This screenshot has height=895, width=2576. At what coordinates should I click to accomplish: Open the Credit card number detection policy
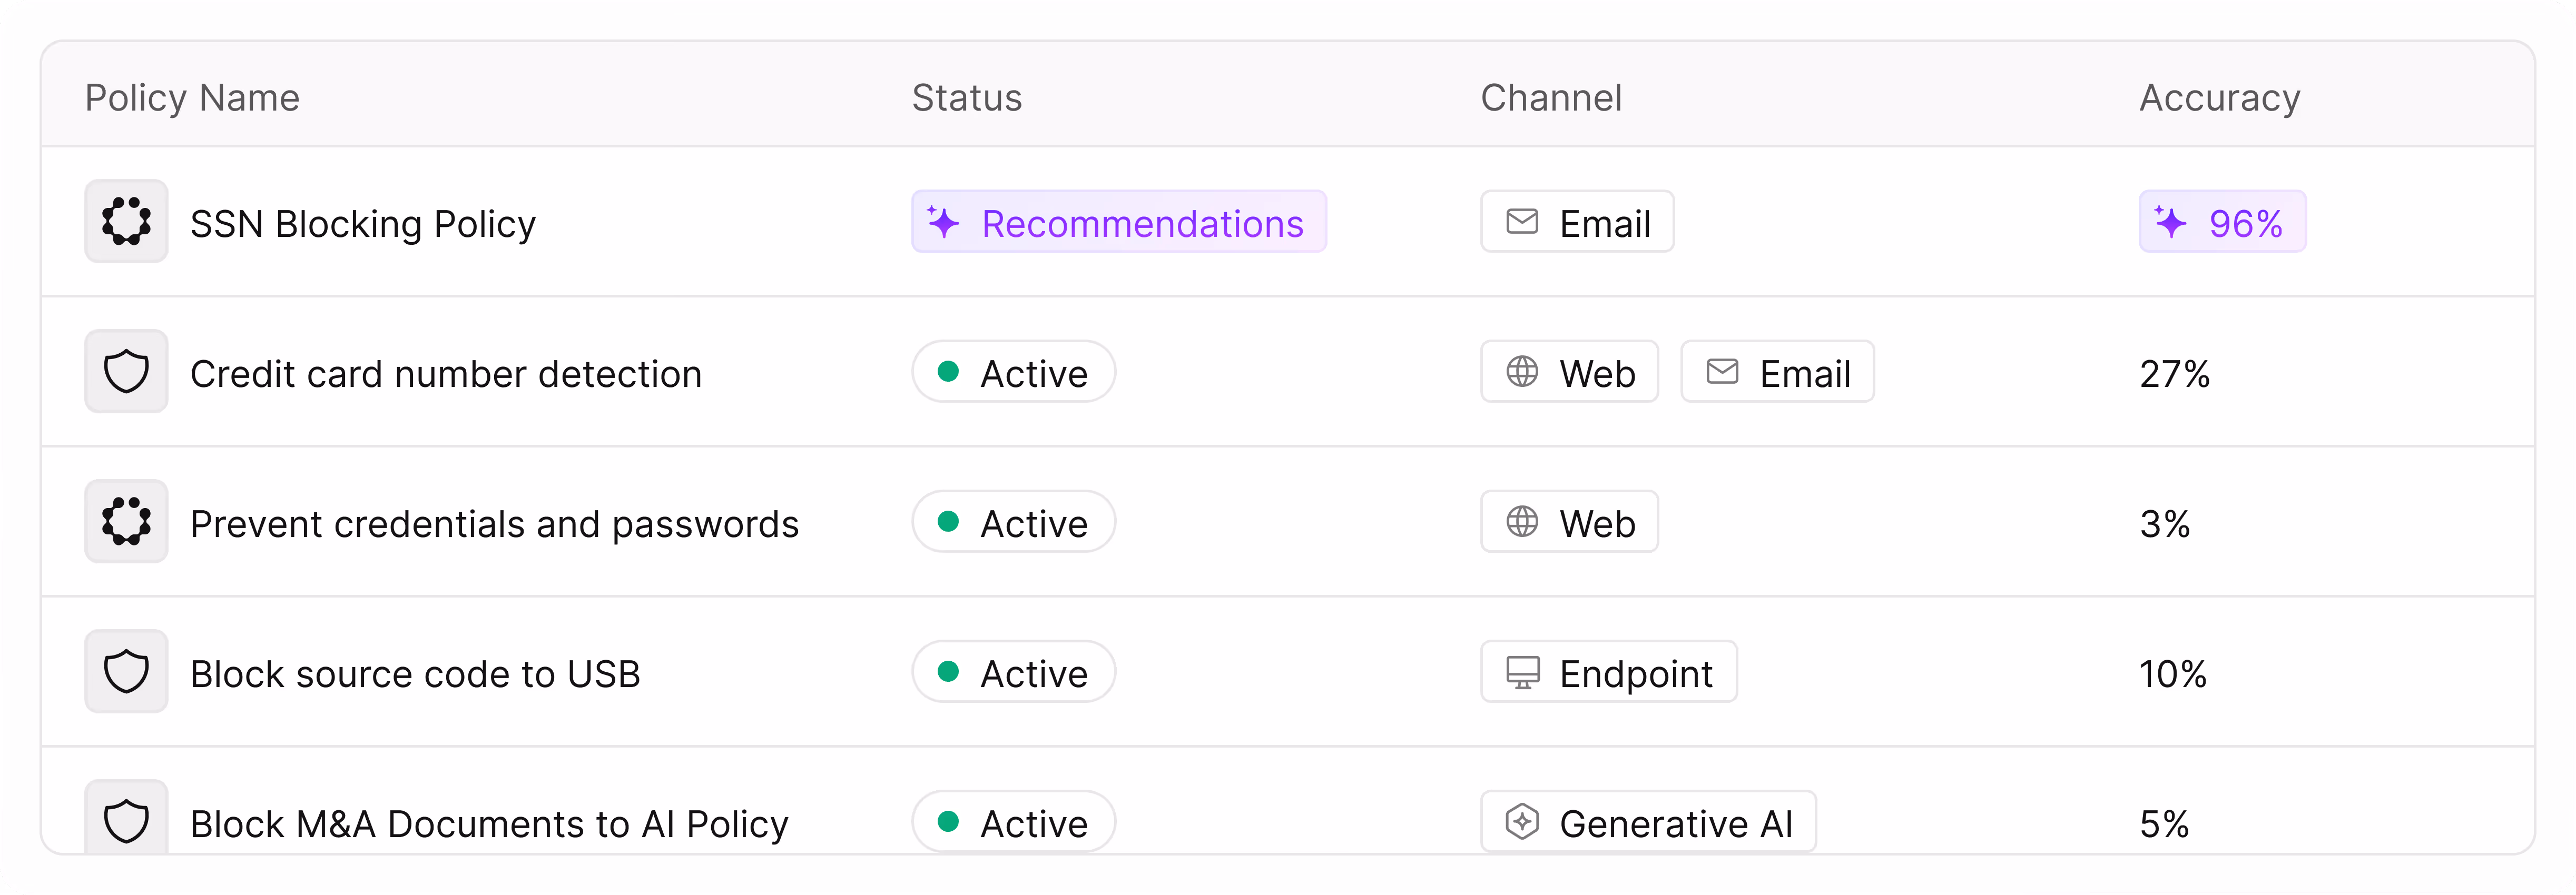click(x=446, y=374)
